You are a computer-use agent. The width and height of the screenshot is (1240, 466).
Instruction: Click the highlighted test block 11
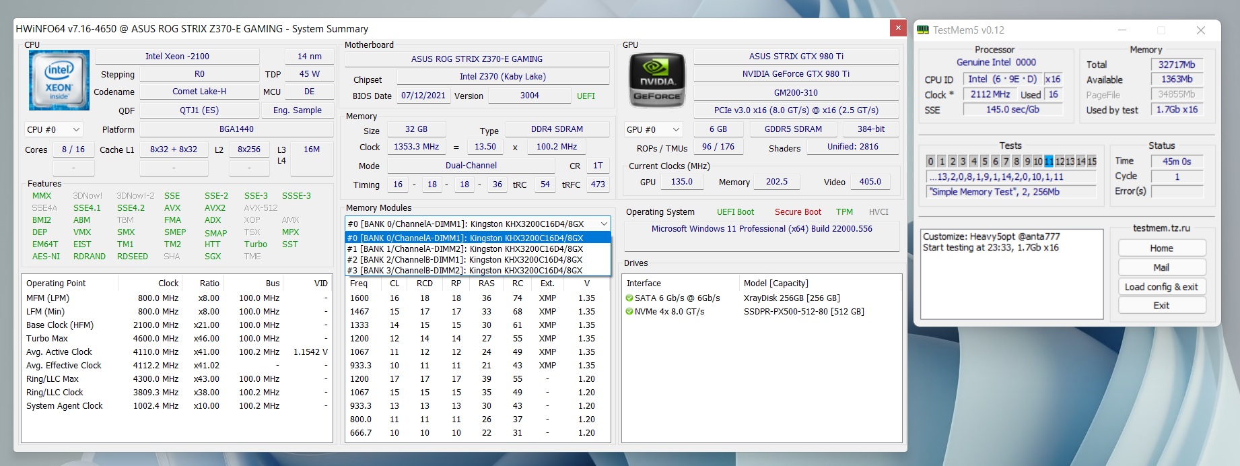pos(1049,161)
